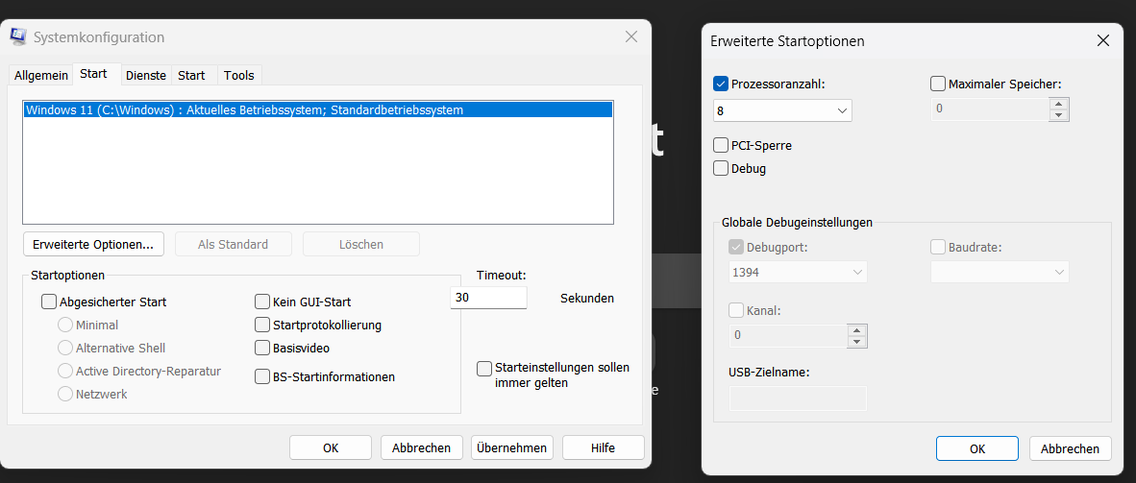The width and height of the screenshot is (1136, 483).
Task: Open the Tools tab
Action: tap(239, 75)
